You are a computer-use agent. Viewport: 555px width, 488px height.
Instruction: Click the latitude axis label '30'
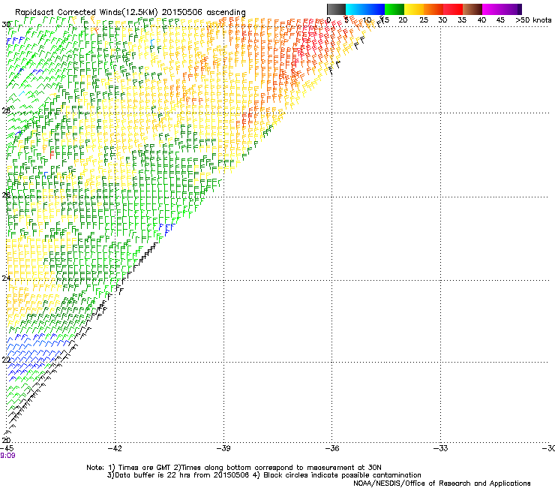tap(6, 25)
